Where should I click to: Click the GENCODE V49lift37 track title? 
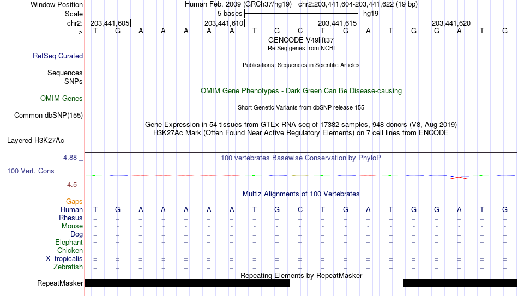[301, 40]
